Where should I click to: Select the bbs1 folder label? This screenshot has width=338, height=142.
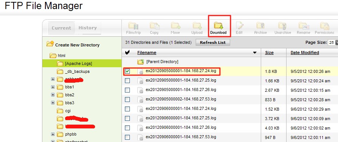pyautogui.click(x=70, y=87)
